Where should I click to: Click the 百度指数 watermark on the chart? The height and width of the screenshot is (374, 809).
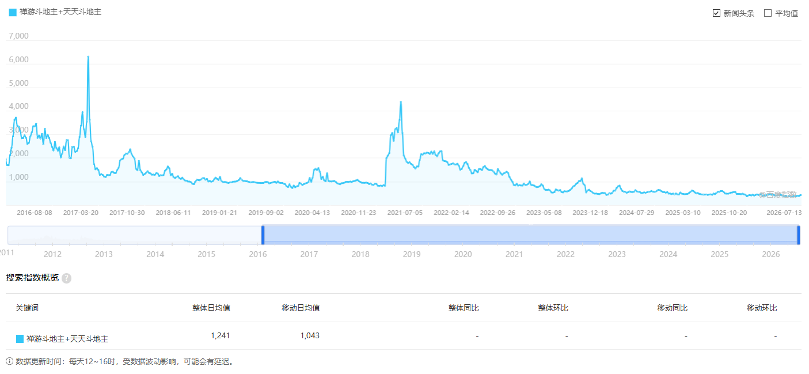(x=778, y=195)
